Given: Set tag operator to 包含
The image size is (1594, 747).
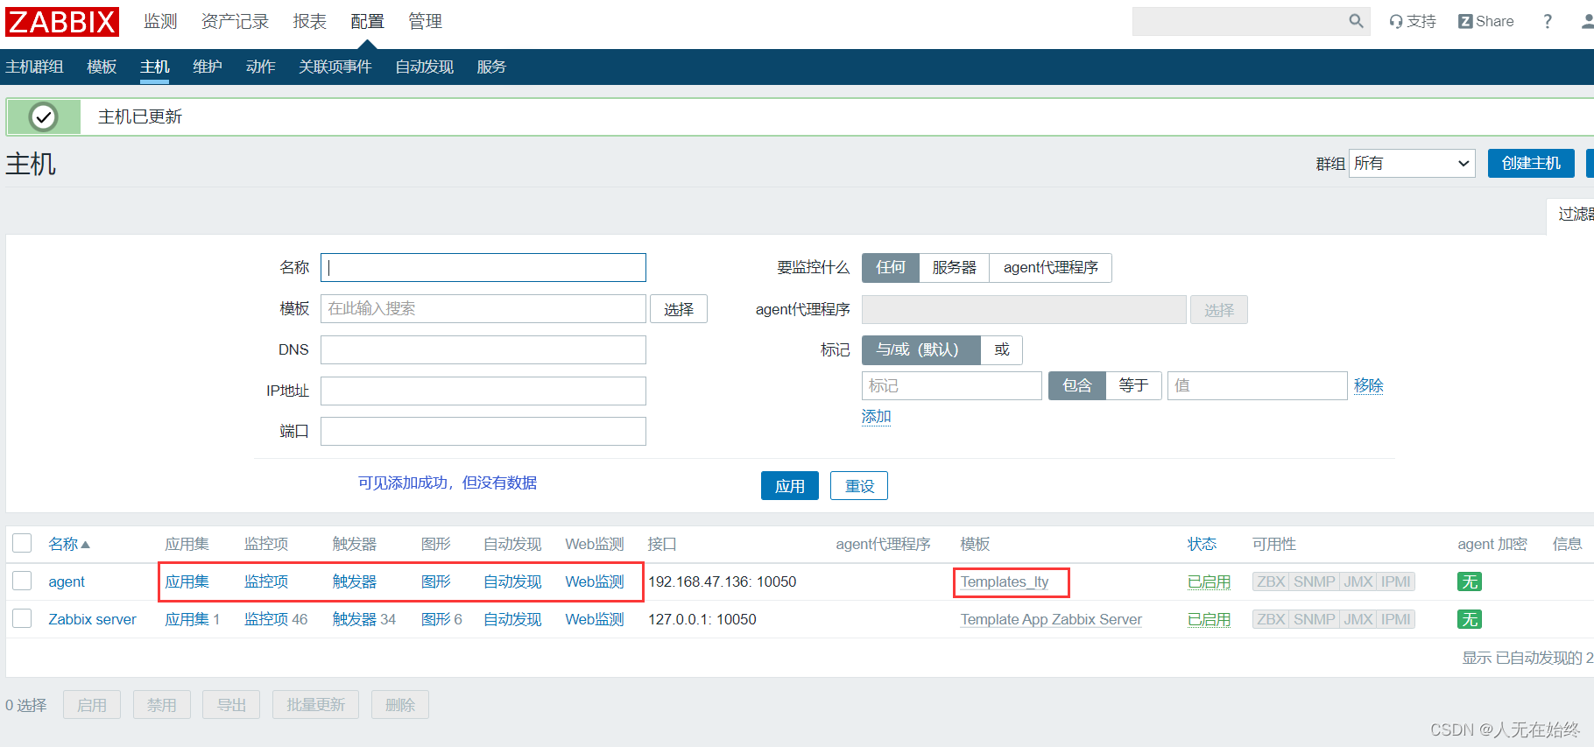Looking at the screenshot, I should pyautogui.click(x=1077, y=386).
